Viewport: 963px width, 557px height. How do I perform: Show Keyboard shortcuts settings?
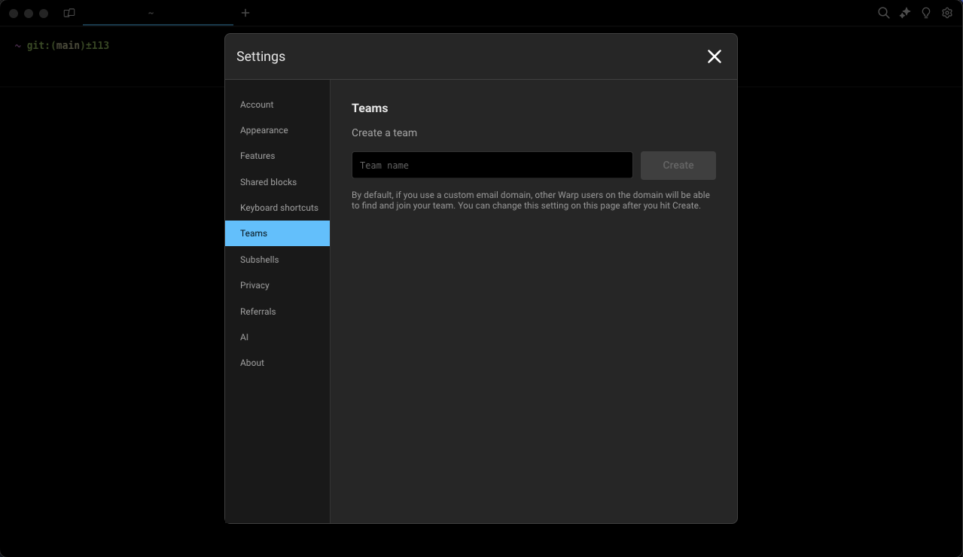click(x=279, y=208)
